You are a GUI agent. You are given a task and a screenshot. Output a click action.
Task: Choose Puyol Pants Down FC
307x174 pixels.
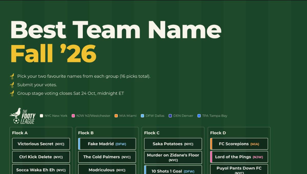(239, 169)
